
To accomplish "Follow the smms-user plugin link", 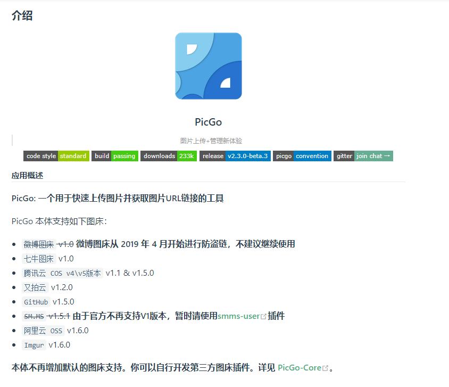I will (x=238, y=316).
